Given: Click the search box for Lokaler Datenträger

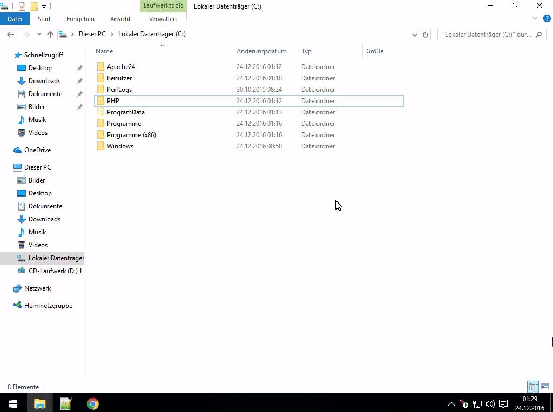Looking at the screenshot, I should pyautogui.click(x=486, y=35).
